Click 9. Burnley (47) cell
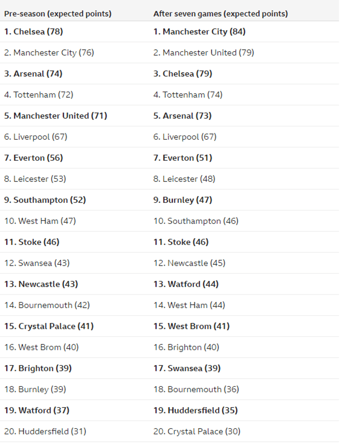 point(183,200)
